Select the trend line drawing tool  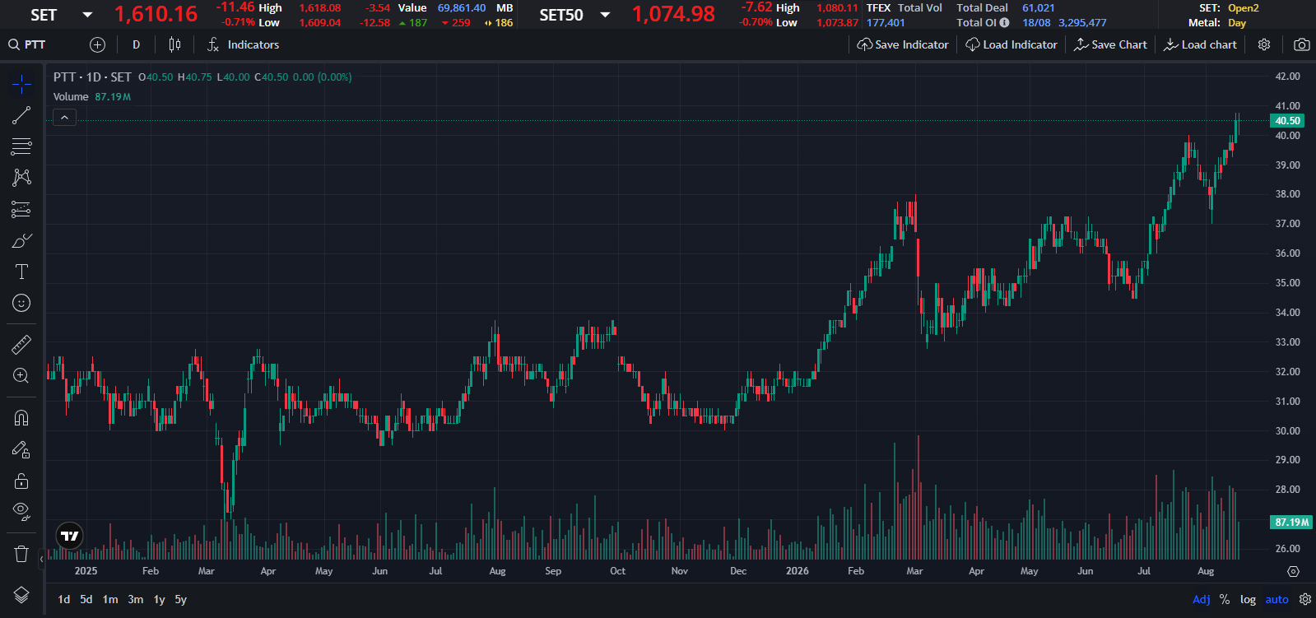click(x=21, y=116)
